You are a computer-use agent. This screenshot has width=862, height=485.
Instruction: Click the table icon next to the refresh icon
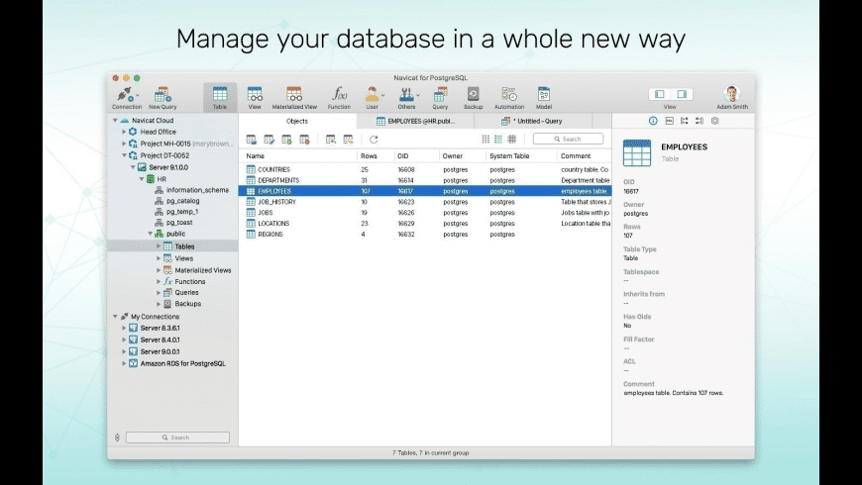348,140
